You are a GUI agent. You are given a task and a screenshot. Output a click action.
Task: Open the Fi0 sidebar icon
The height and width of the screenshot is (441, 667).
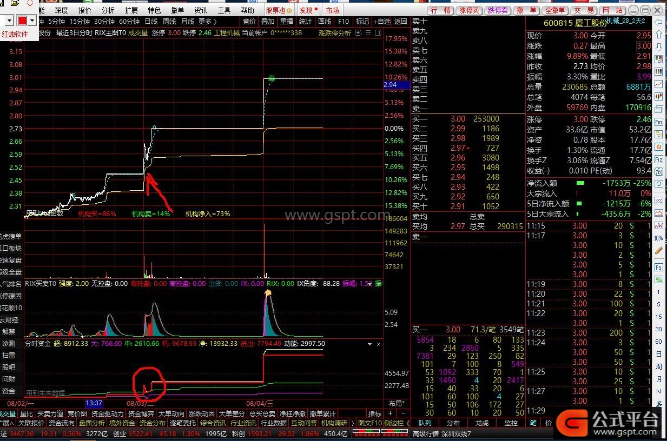[x=658, y=122]
